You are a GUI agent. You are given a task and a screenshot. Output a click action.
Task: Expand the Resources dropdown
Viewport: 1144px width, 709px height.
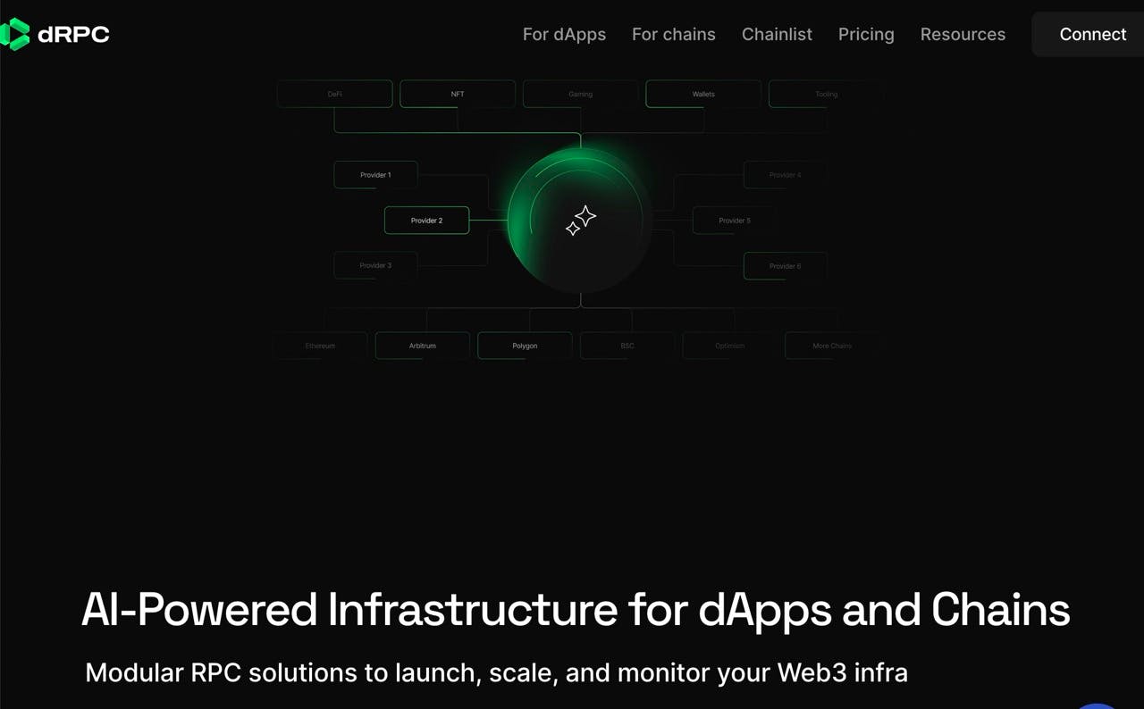963,34
